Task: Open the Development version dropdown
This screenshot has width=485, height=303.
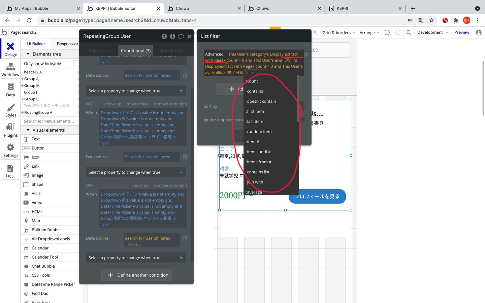Action: point(433,32)
